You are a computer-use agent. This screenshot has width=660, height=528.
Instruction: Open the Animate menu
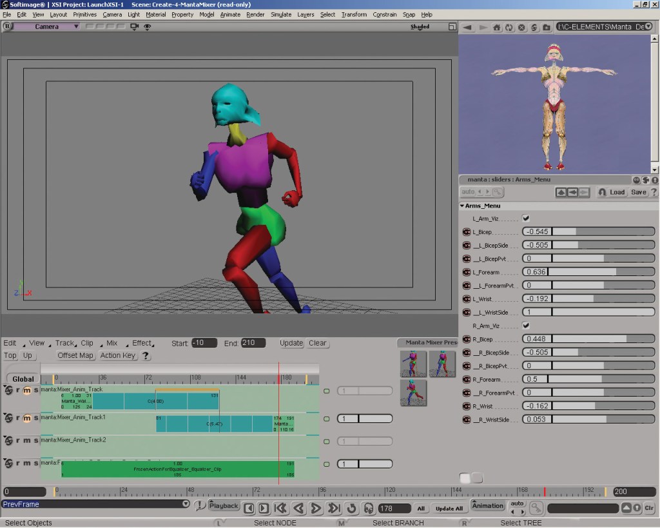[229, 14]
